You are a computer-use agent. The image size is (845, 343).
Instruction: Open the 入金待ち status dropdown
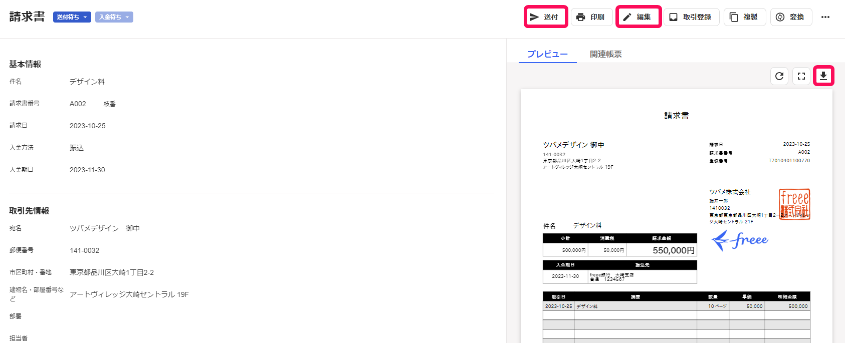[114, 17]
